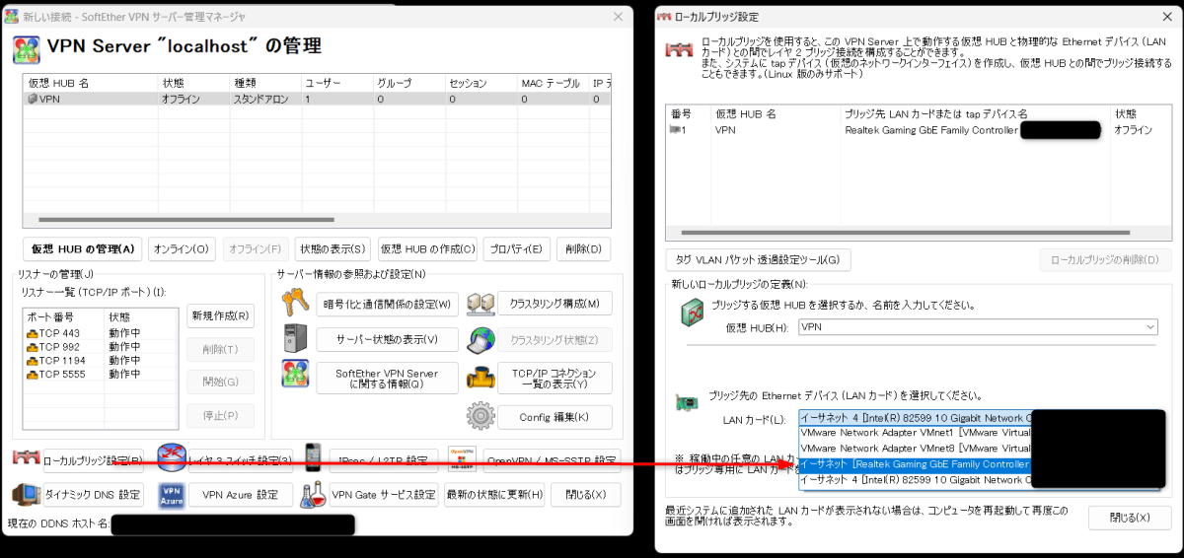Click MAC テーブル column header
1184x558 pixels.
[x=552, y=84]
